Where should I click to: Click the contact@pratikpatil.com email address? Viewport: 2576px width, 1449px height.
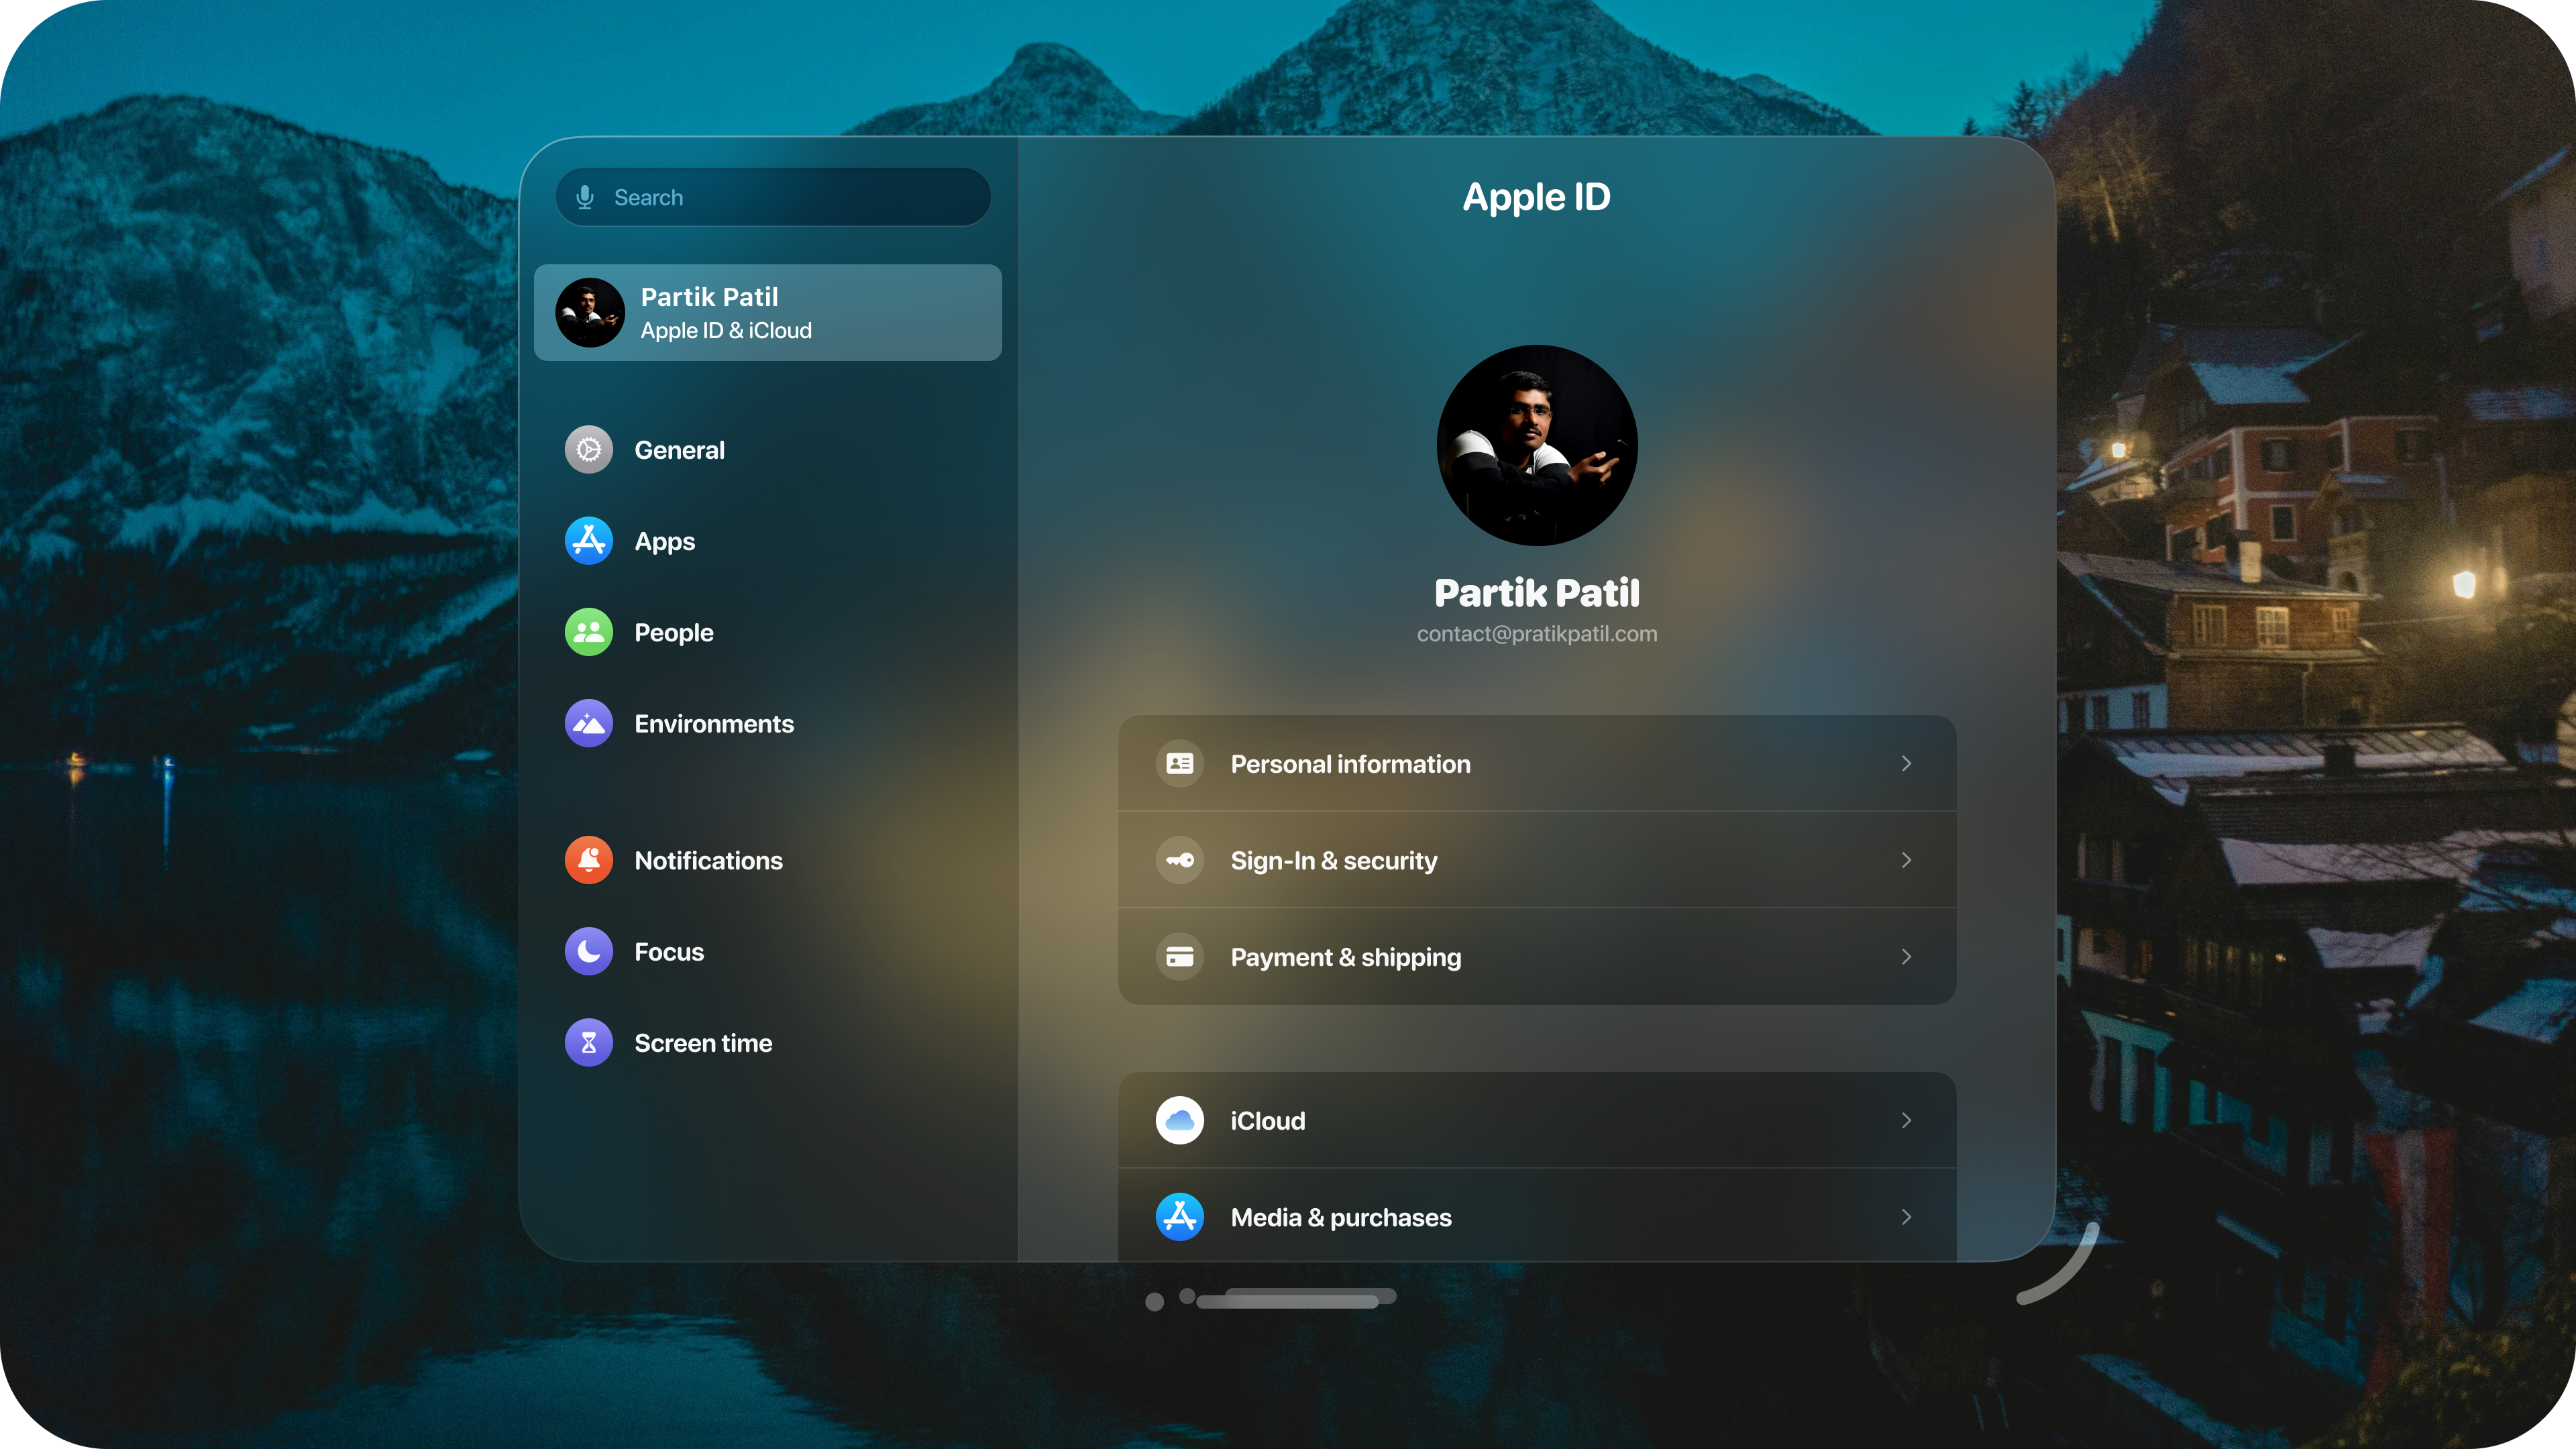(1536, 634)
